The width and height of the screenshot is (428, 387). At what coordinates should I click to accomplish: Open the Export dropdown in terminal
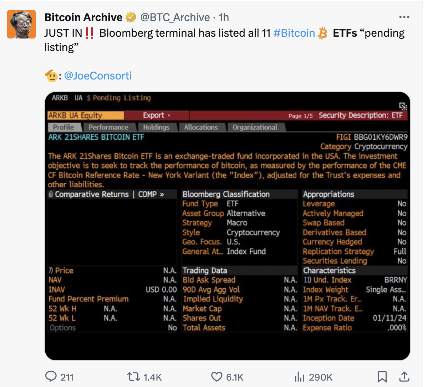[x=157, y=115]
